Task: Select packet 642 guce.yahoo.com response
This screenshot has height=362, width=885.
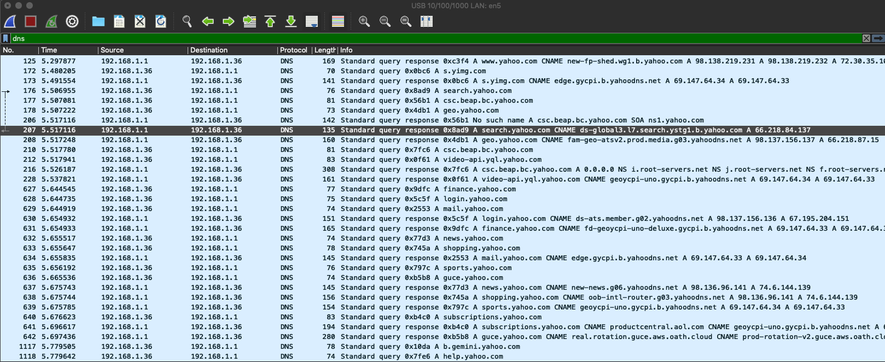Action: 443,337
